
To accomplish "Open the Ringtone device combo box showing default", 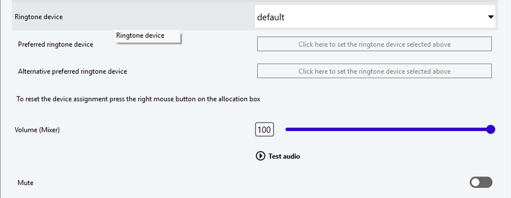I will [375, 17].
